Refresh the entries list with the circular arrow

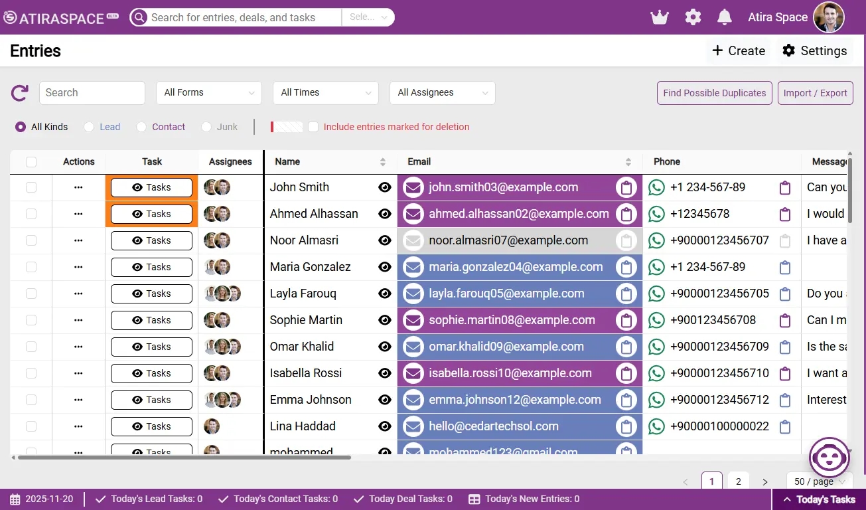[19, 93]
